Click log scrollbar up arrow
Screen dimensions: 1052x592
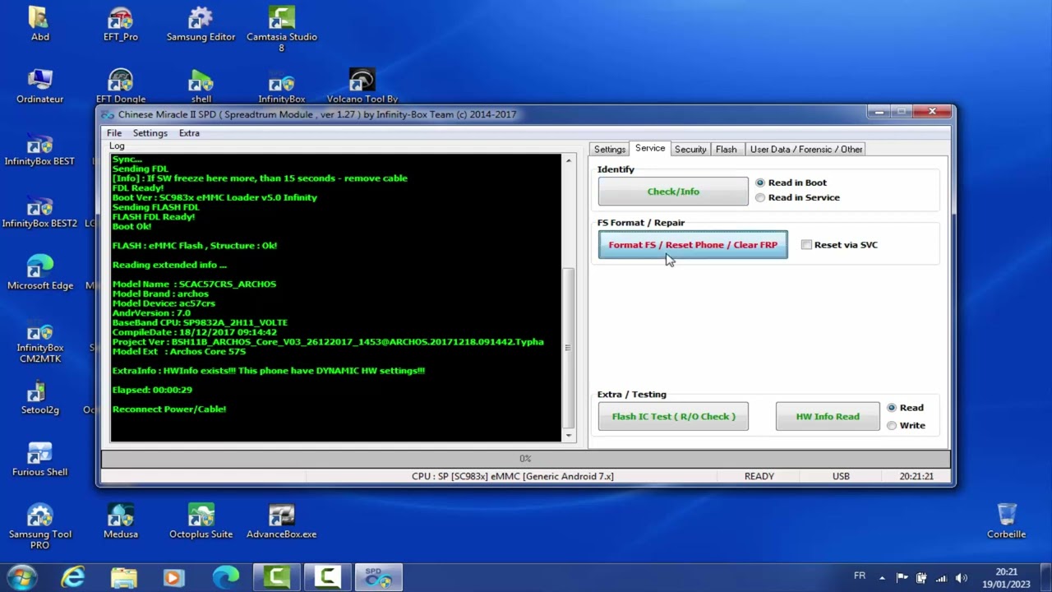(568, 160)
